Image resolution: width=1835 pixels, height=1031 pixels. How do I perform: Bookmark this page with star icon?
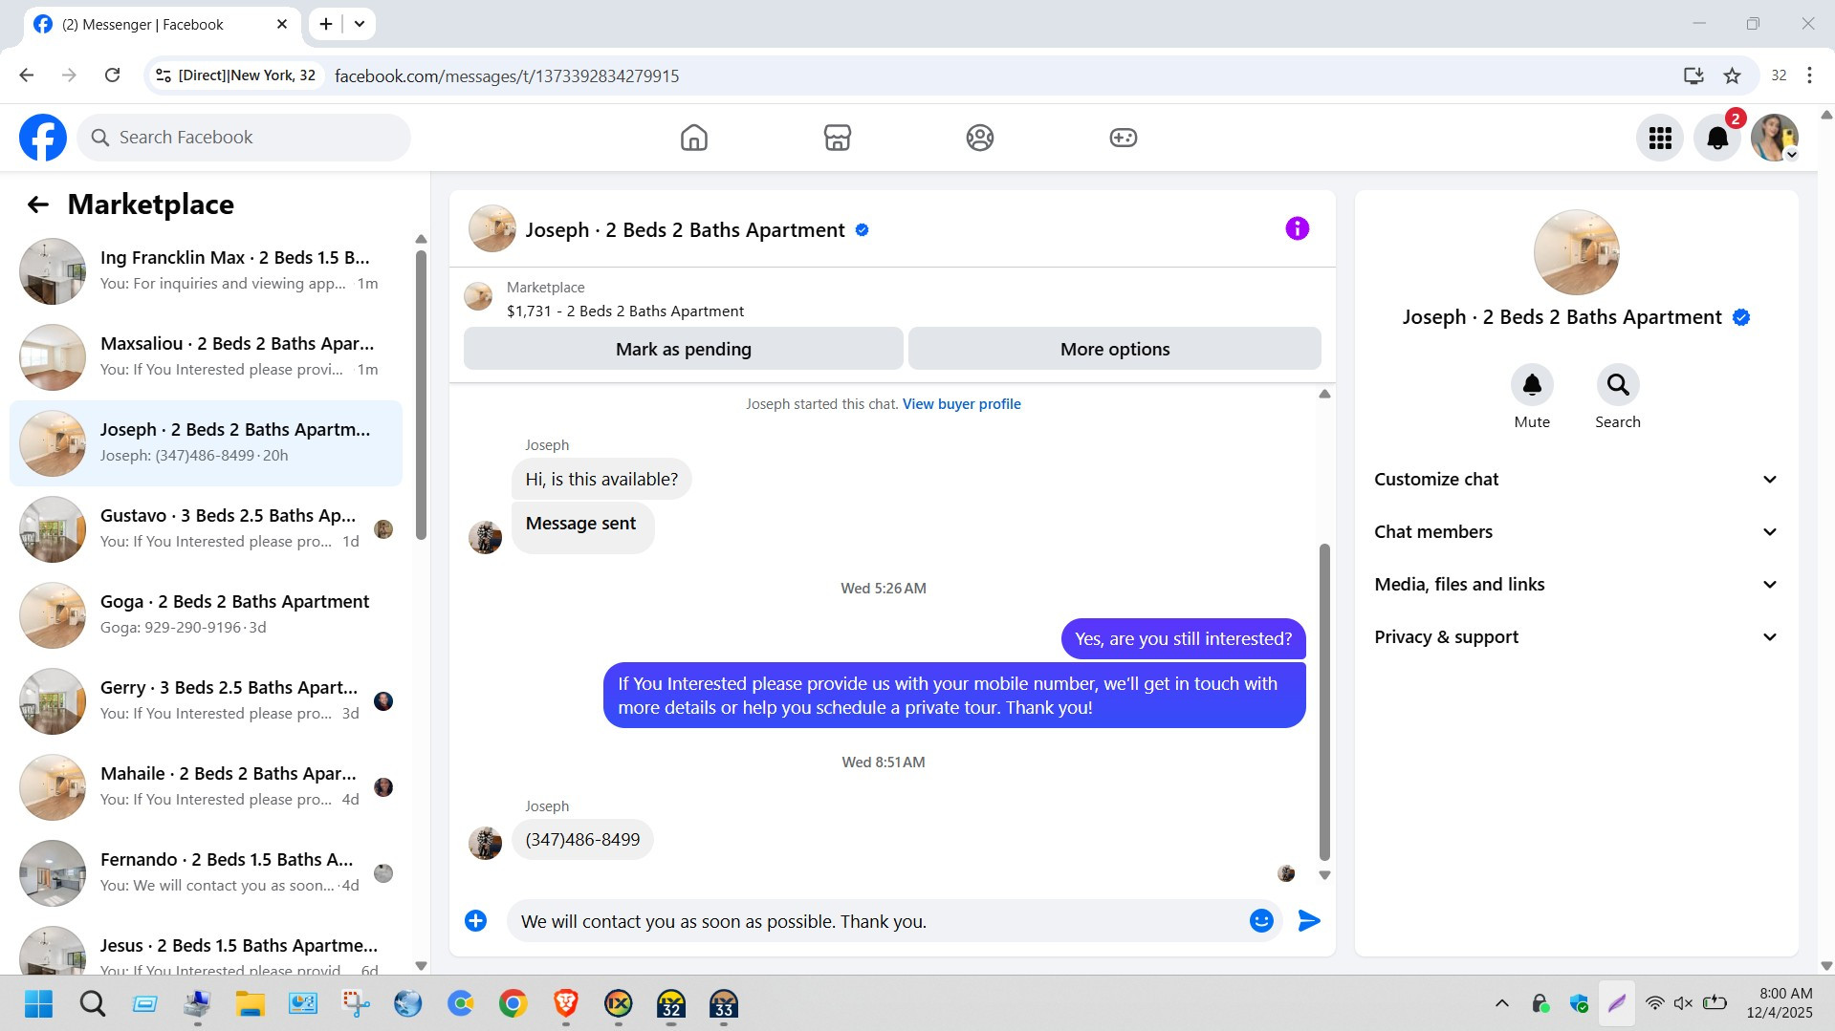(x=1732, y=75)
